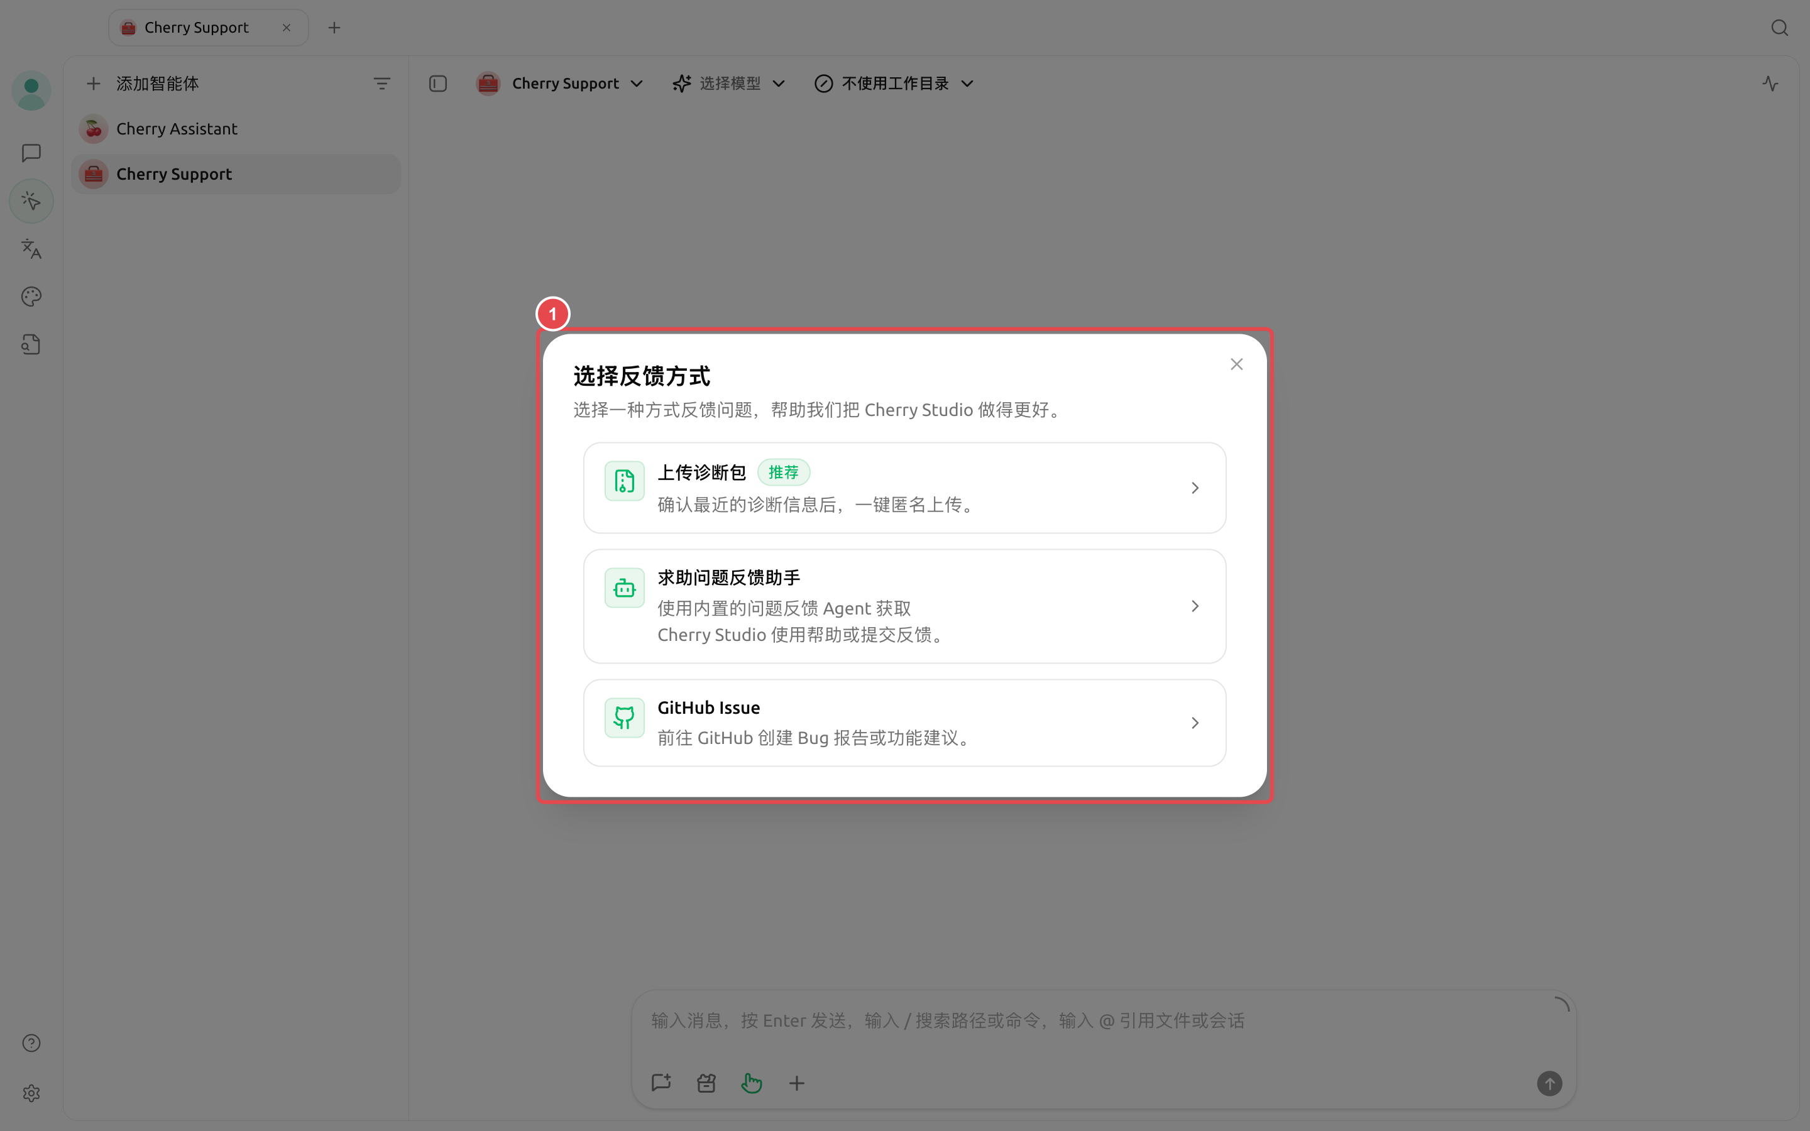Click the send arrow button
The image size is (1810, 1131).
tap(1549, 1083)
